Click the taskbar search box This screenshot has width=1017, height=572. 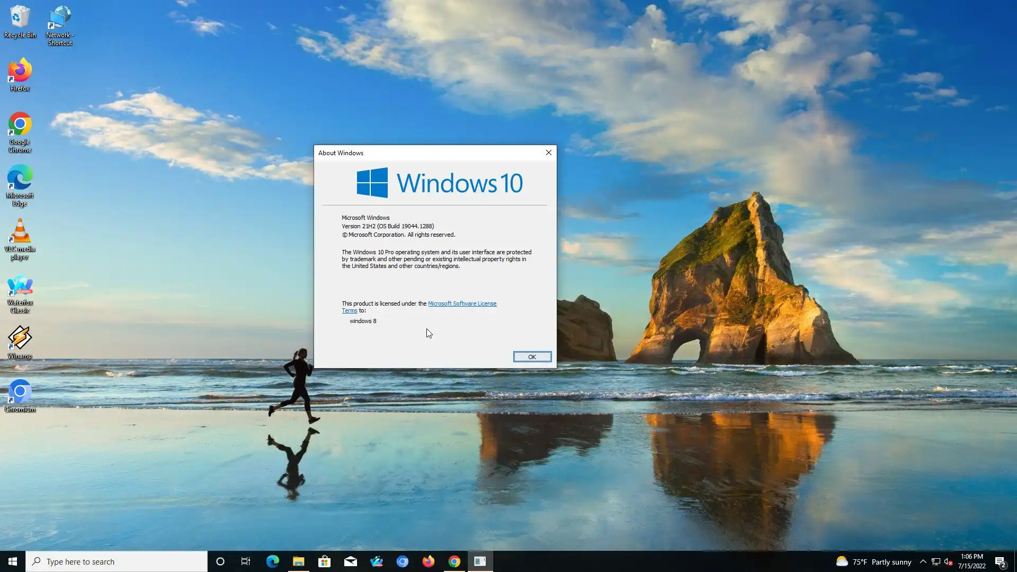117,561
